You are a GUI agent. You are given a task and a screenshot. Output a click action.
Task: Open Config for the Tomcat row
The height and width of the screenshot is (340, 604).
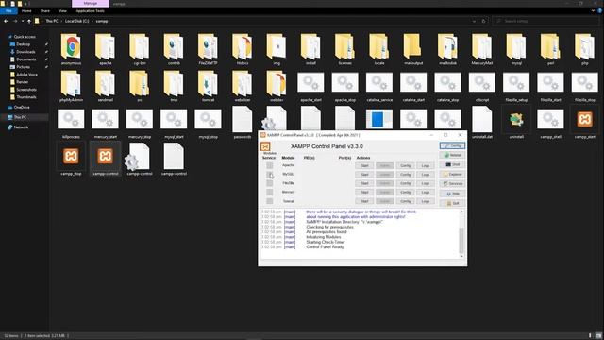(x=405, y=201)
